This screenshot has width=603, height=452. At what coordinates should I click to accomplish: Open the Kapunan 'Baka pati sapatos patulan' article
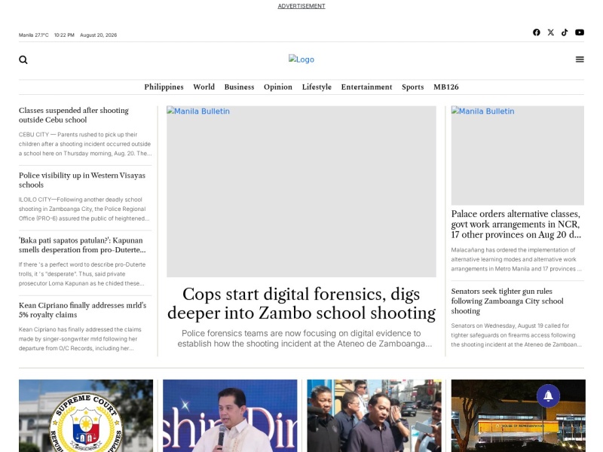(82, 245)
